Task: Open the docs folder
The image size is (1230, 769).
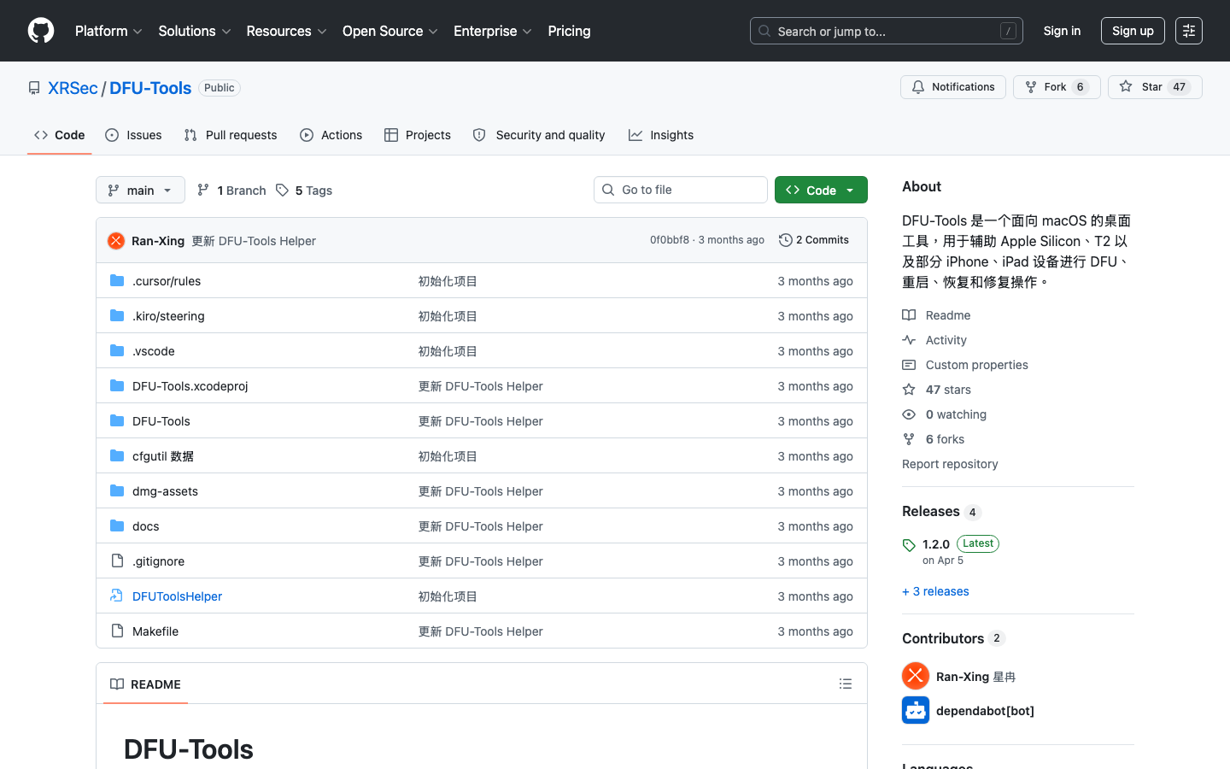Action: pos(146,526)
